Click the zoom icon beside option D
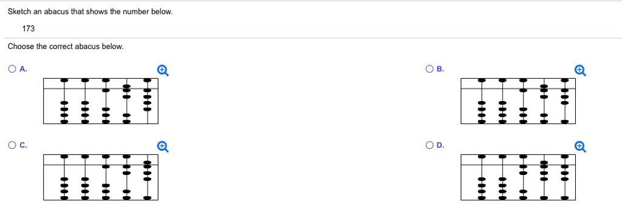 click(580, 147)
